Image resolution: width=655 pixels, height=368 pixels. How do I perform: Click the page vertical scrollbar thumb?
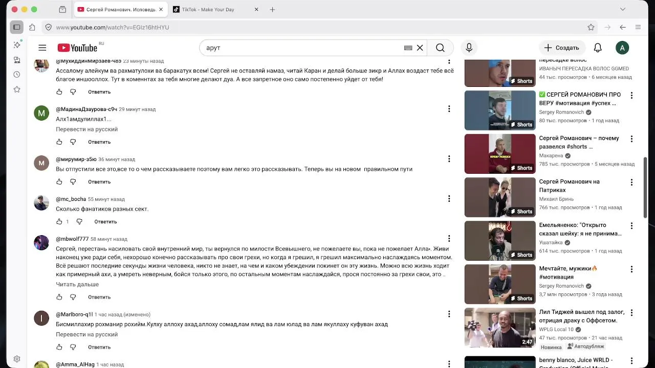click(645, 188)
